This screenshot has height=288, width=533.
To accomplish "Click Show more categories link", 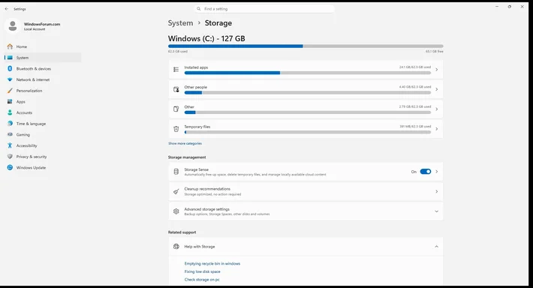I will click(185, 143).
